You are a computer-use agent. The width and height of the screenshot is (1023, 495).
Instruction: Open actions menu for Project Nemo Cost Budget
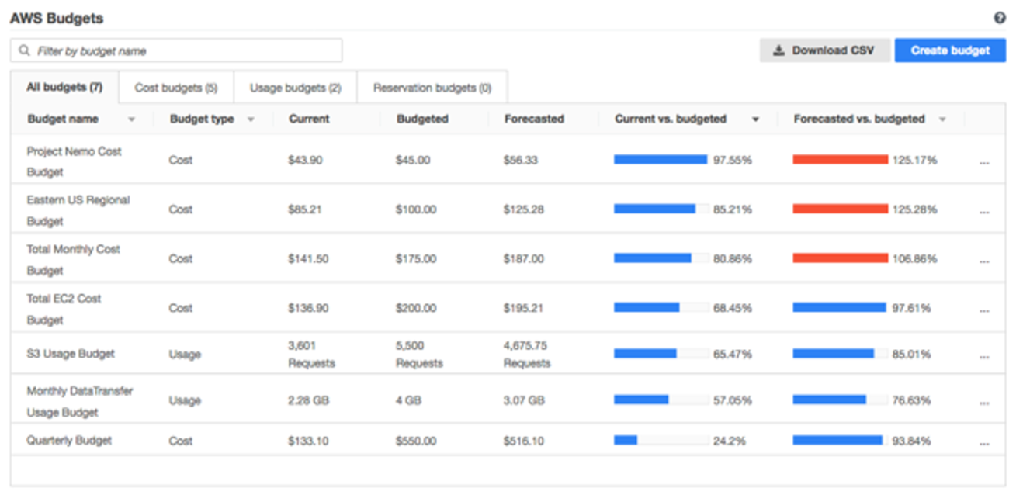pyautogui.click(x=984, y=163)
